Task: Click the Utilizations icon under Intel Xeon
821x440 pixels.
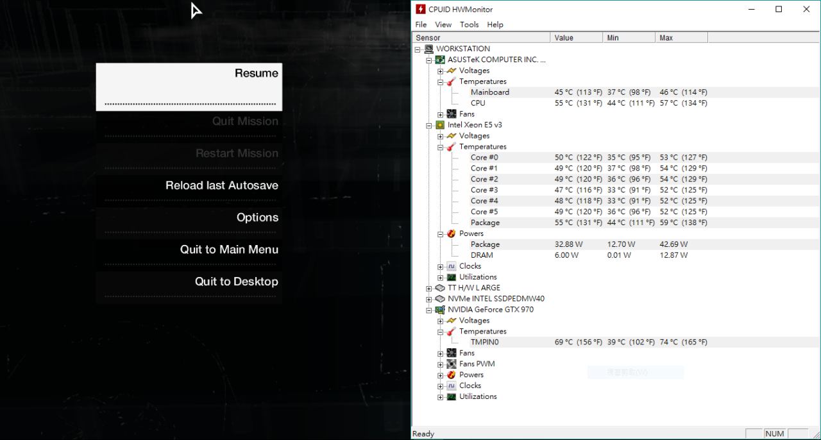Action: point(452,277)
